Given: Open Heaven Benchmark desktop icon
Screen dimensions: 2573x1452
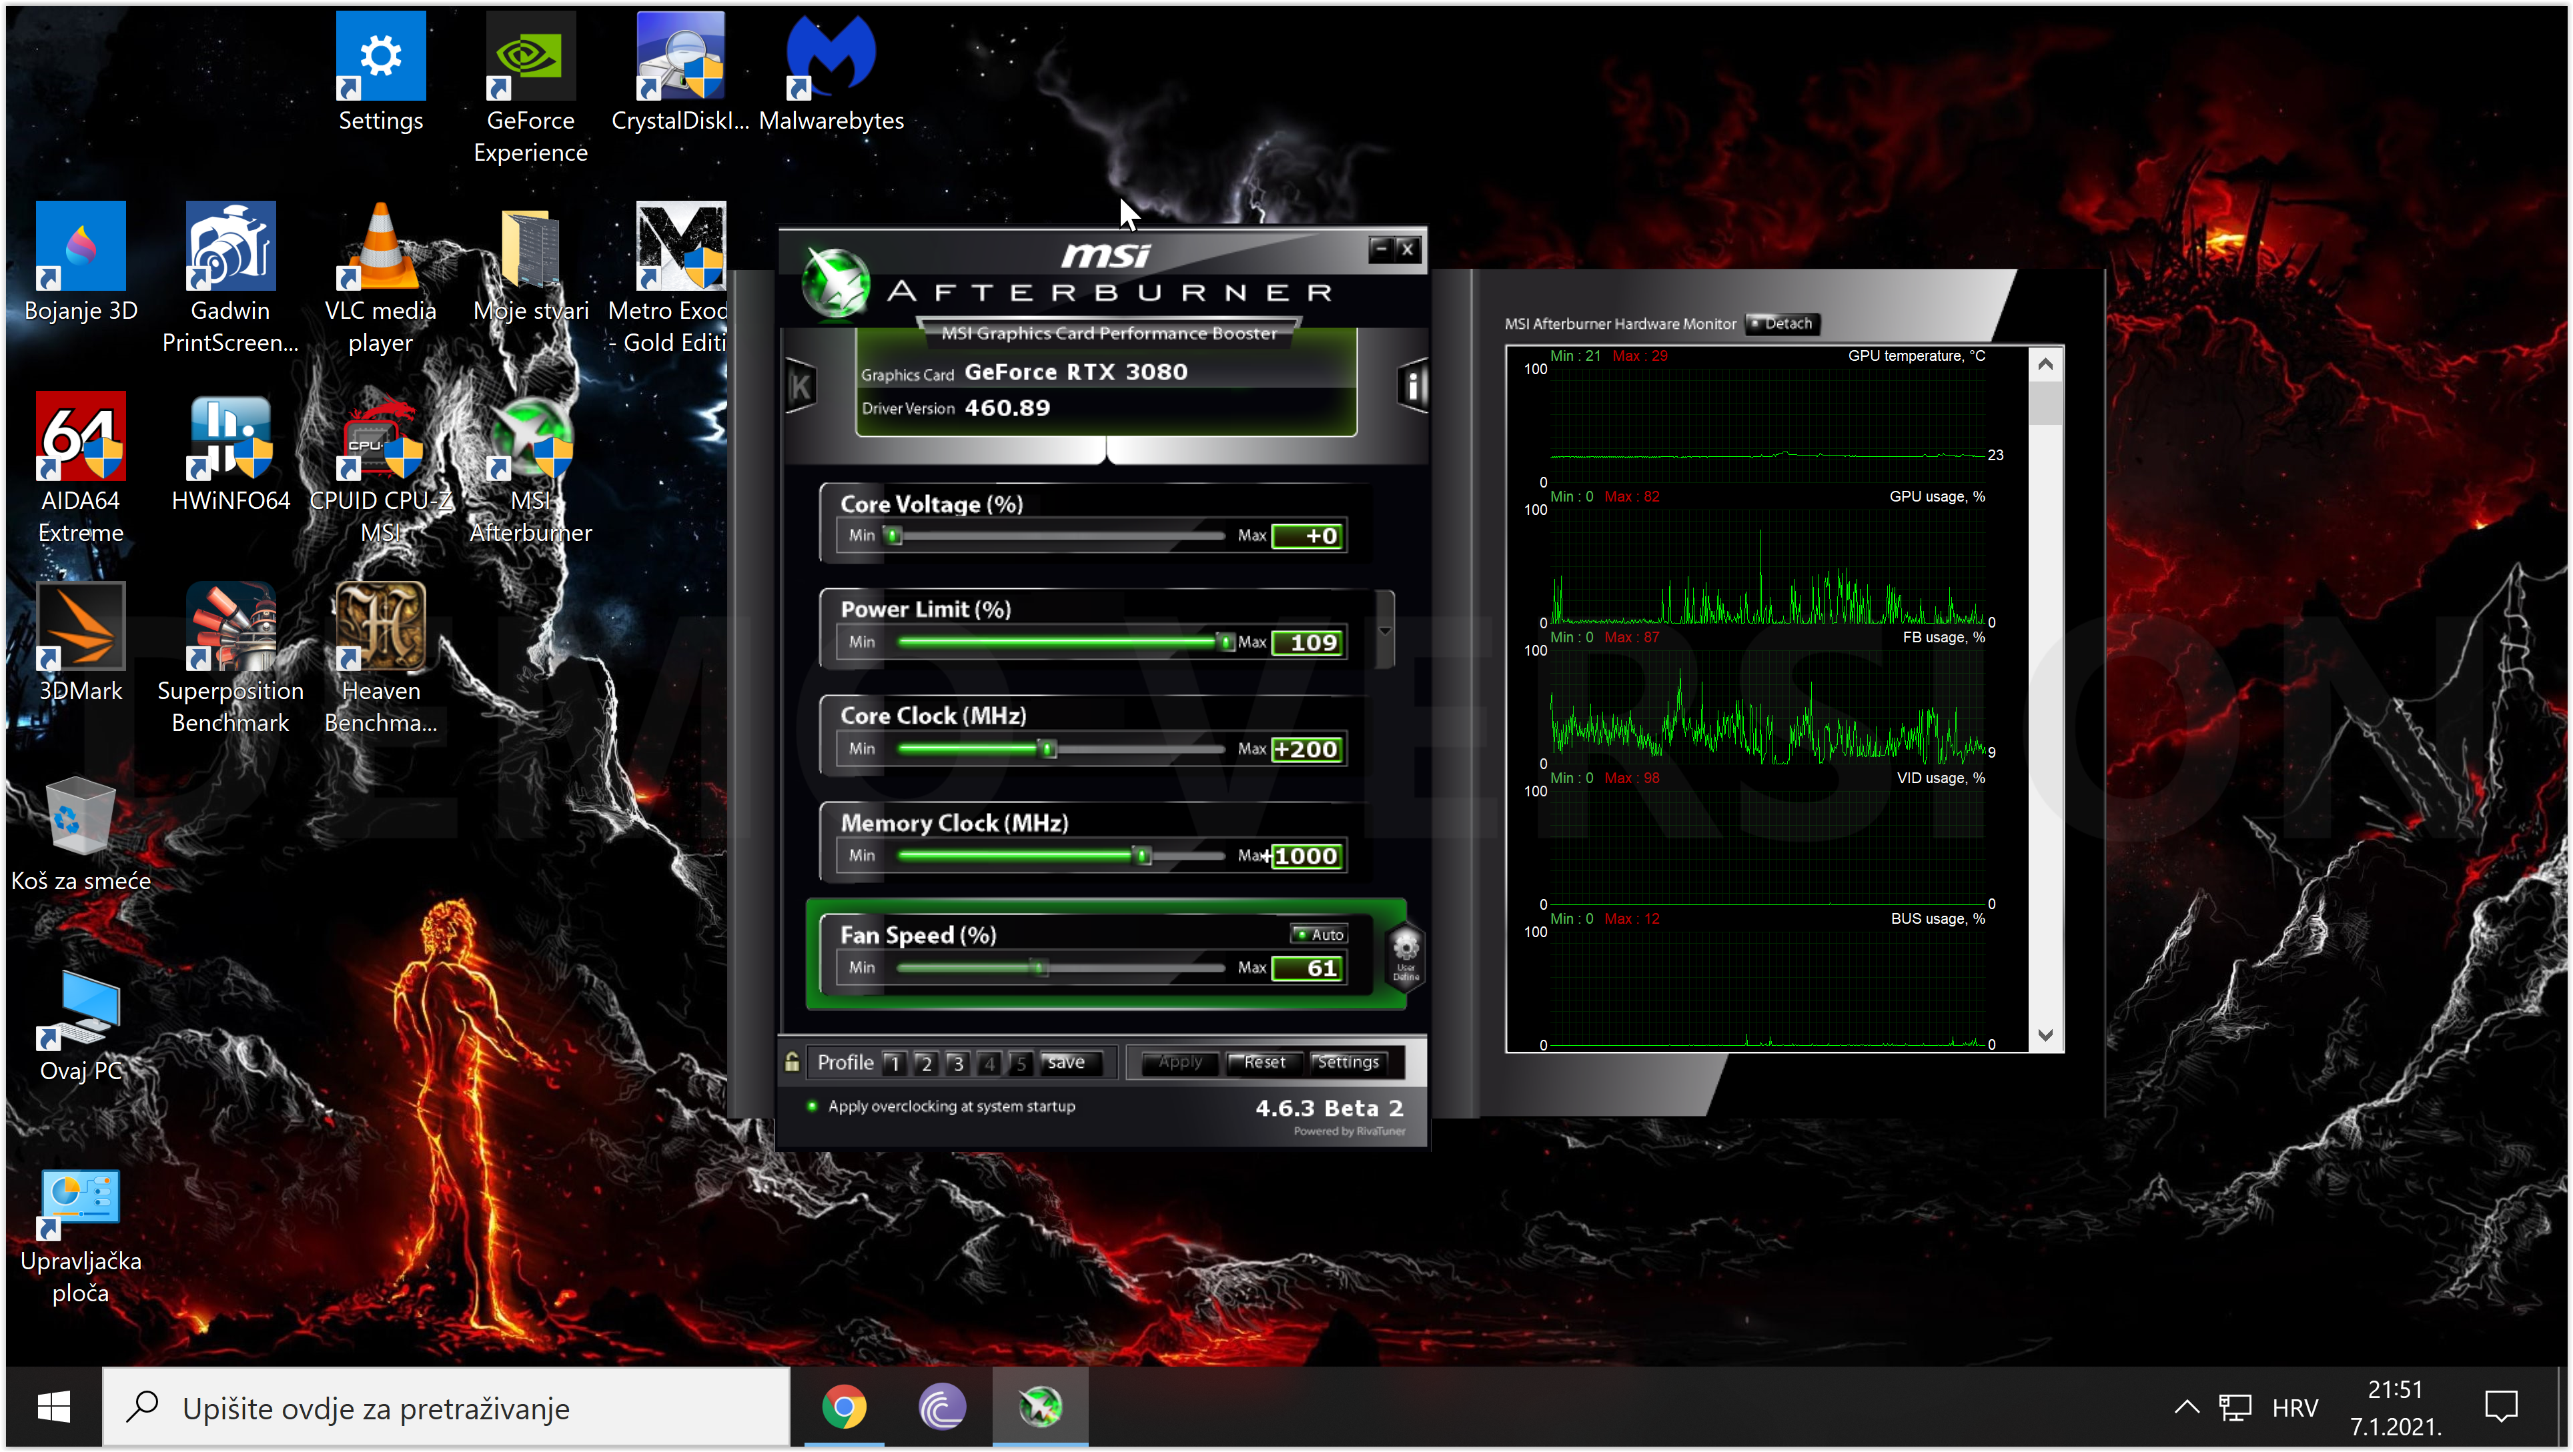Looking at the screenshot, I should [380, 658].
